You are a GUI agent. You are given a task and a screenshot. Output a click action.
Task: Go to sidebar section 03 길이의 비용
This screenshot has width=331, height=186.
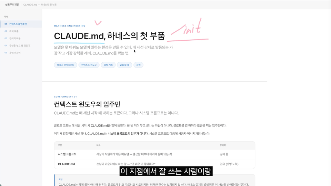21,38
